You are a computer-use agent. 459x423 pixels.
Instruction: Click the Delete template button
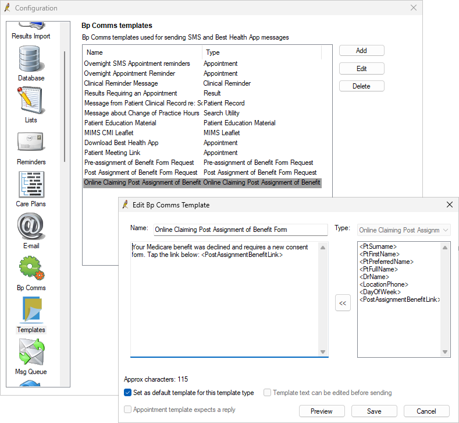(x=361, y=86)
